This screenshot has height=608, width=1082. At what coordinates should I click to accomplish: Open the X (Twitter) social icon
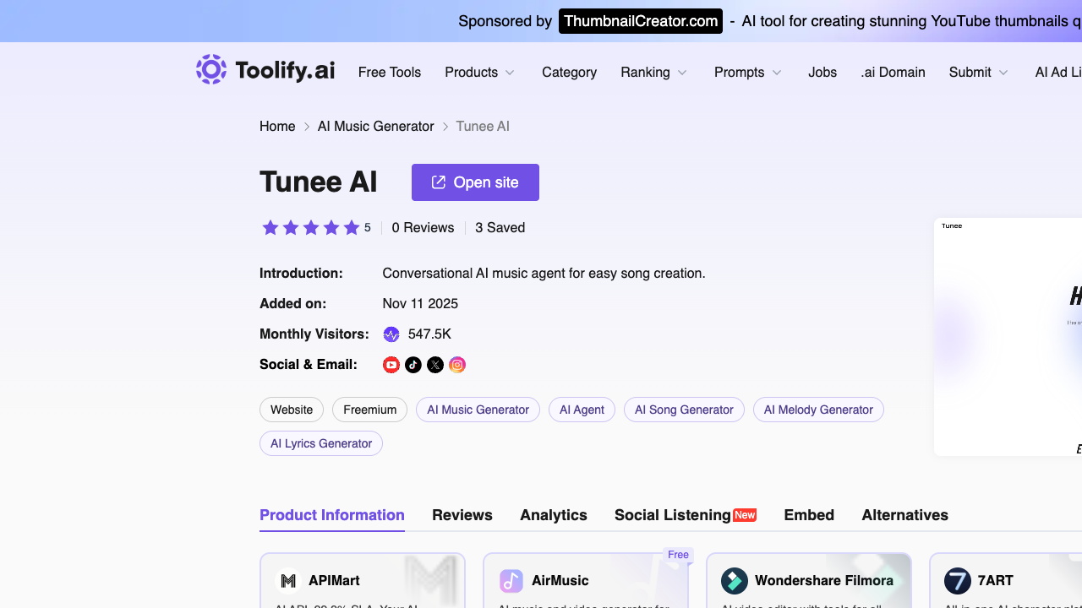tap(435, 365)
